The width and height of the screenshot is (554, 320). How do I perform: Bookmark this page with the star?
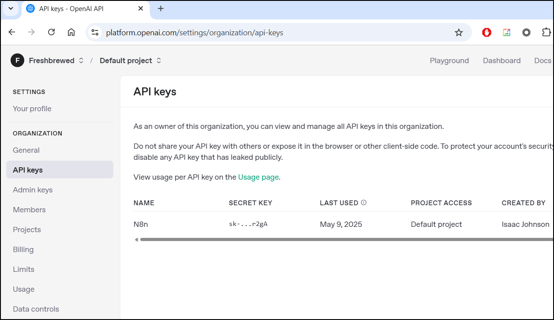coord(459,32)
